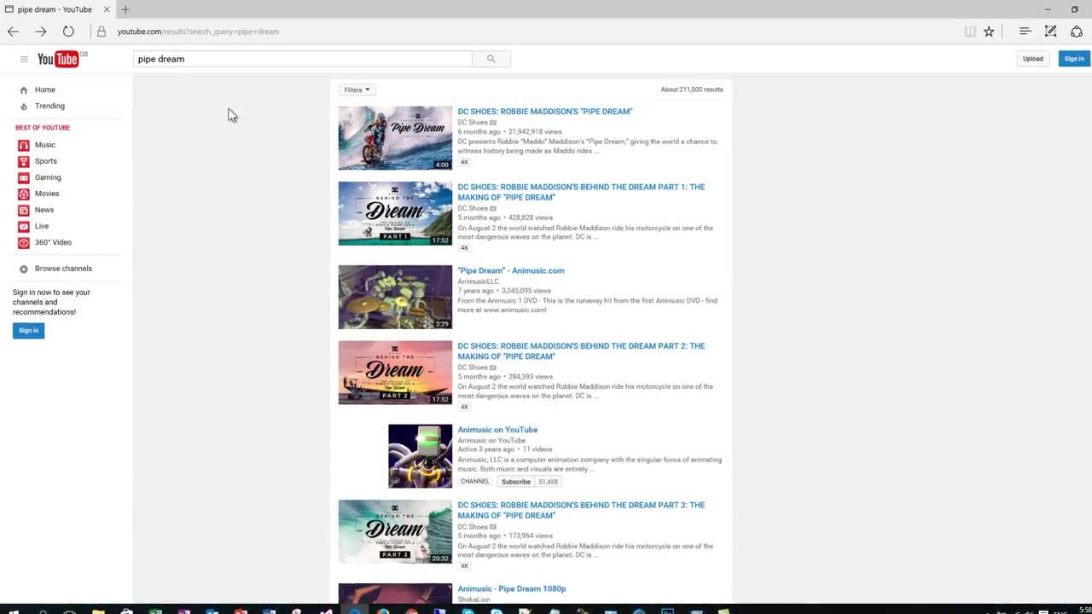
Task: Open AnimusicLLC channel name link
Action: point(478,281)
